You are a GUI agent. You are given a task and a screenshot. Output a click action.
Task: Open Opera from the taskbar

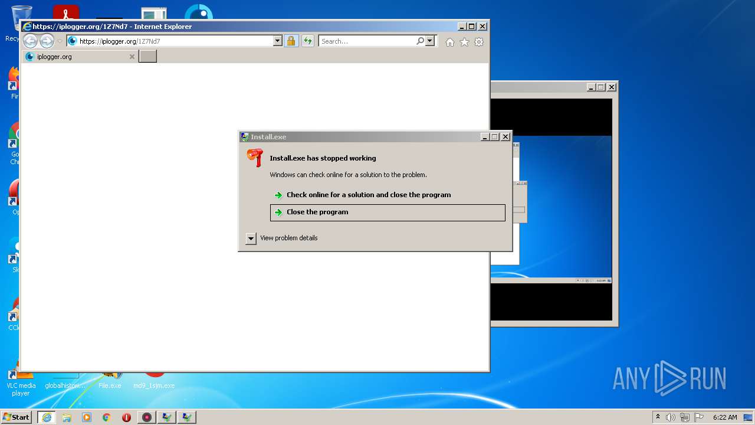126,417
